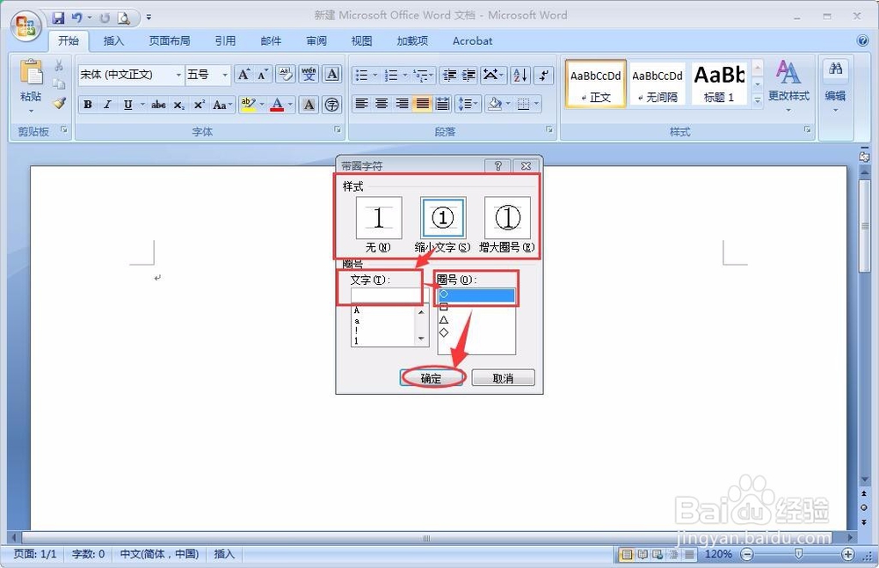Viewport: 879px width, 568px height.
Task: Toggle italic formatting
Action: pyautogui.click(x=107, y=105)
